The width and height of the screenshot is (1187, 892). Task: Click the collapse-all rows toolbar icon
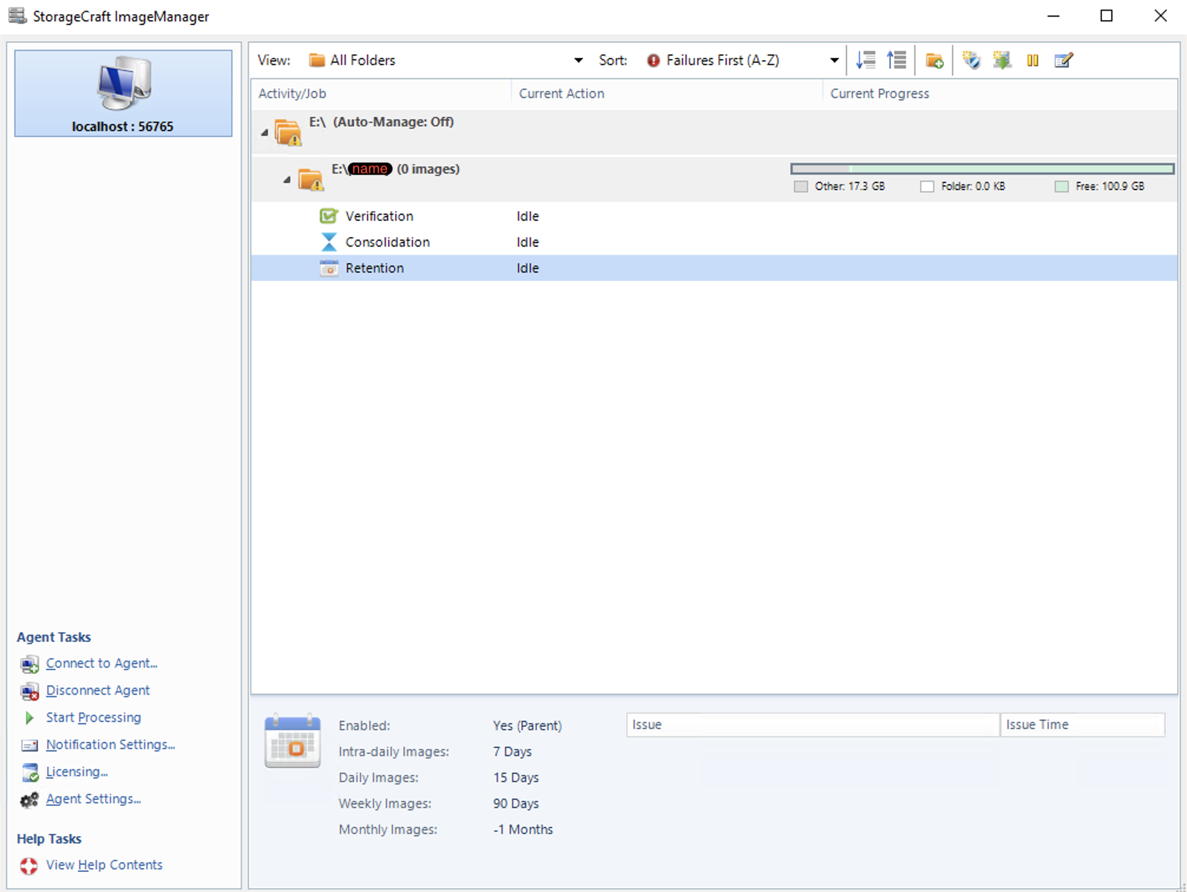click(896, 60)
